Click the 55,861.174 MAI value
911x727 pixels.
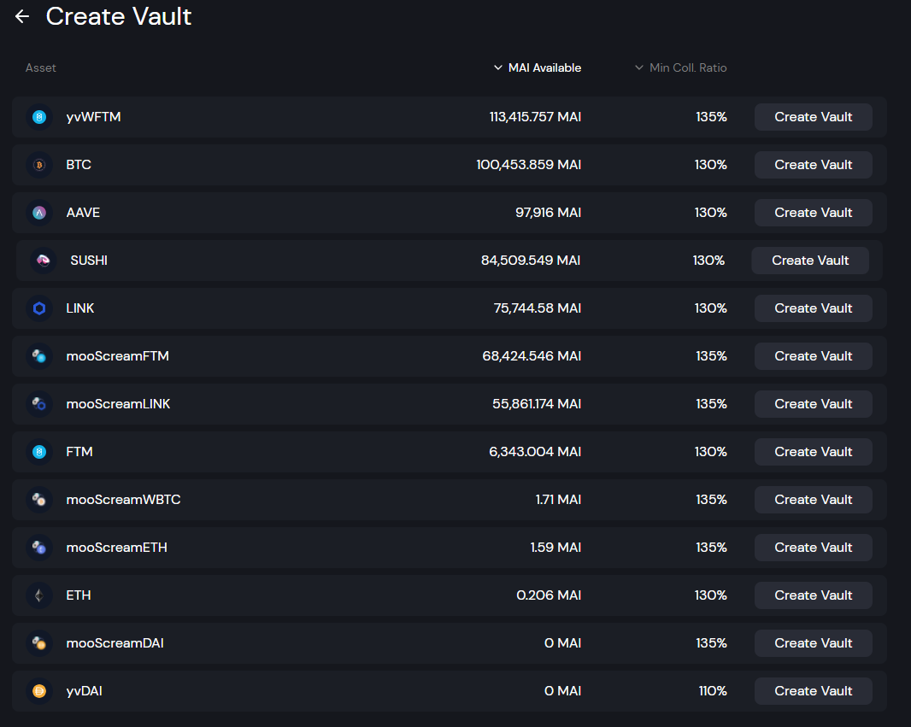tap(537, 404)
